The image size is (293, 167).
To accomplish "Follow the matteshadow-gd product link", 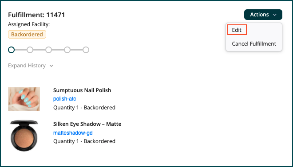I will (73, 133).
